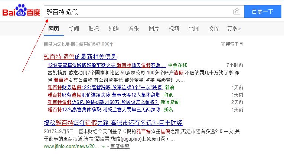Click the 新浪新闻 source label
The width and height of the screenshot is (284, 155).
[170, 102]
